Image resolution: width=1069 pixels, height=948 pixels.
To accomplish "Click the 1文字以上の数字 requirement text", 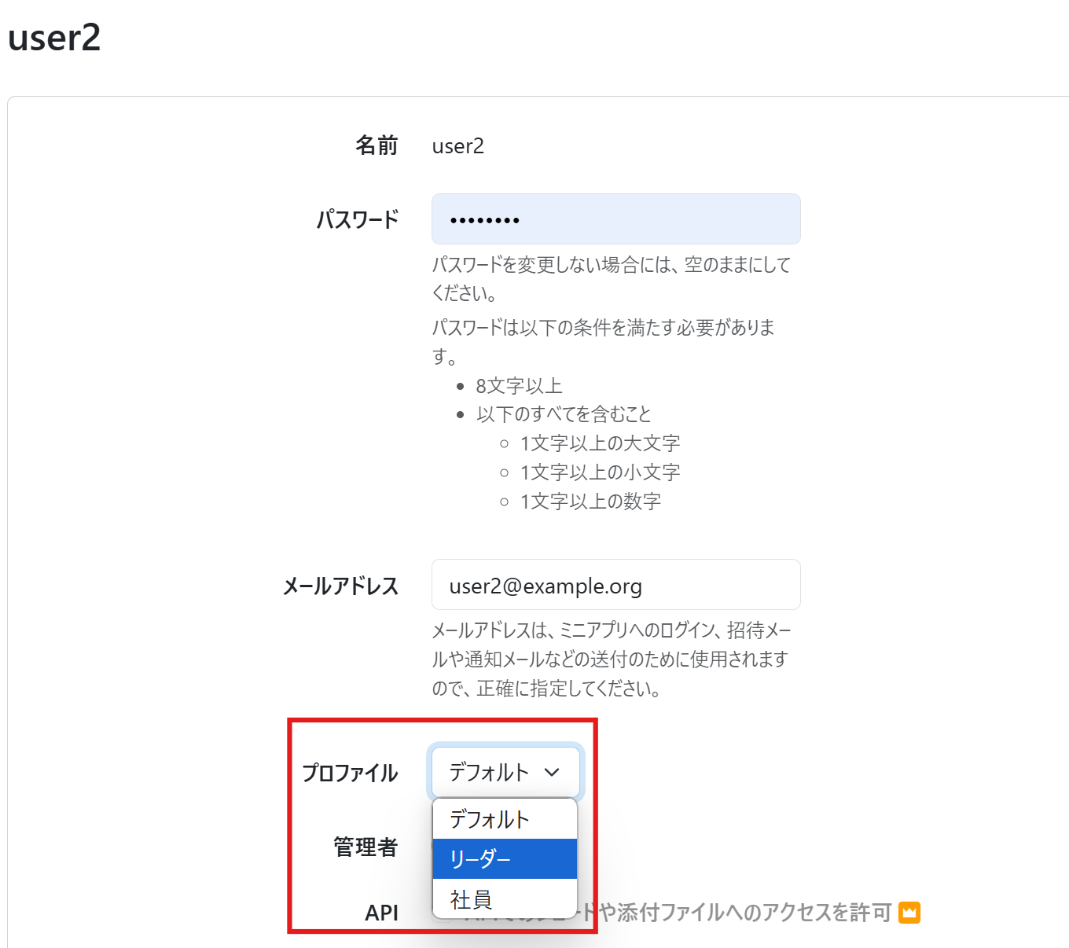I will point(591,502).
